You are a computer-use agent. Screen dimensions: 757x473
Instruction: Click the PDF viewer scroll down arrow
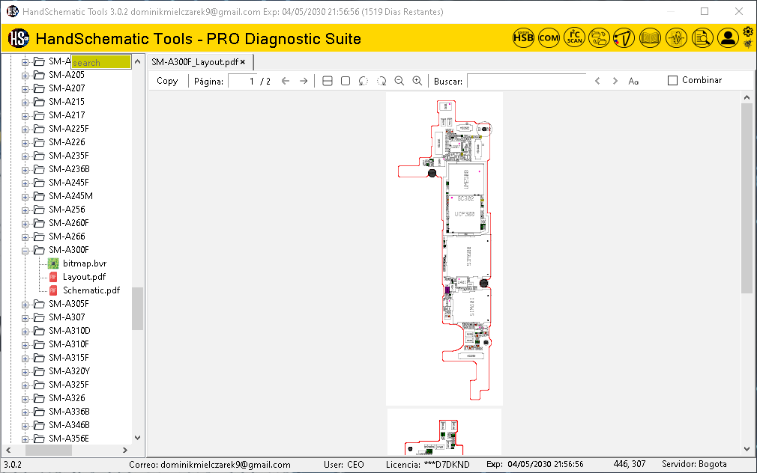(747, 449)
